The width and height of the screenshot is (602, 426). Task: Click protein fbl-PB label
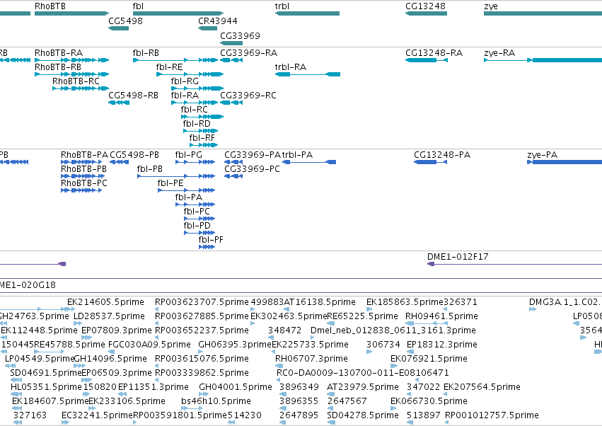point(150,169)
